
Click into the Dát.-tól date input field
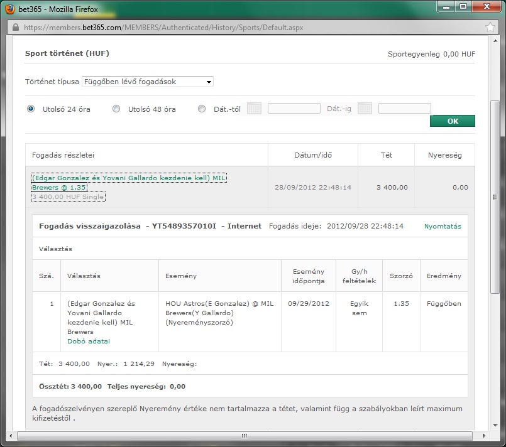(x=294, y=108)
